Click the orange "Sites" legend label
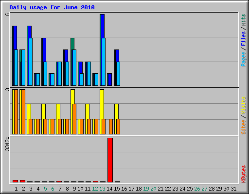 tap(243, 127)
